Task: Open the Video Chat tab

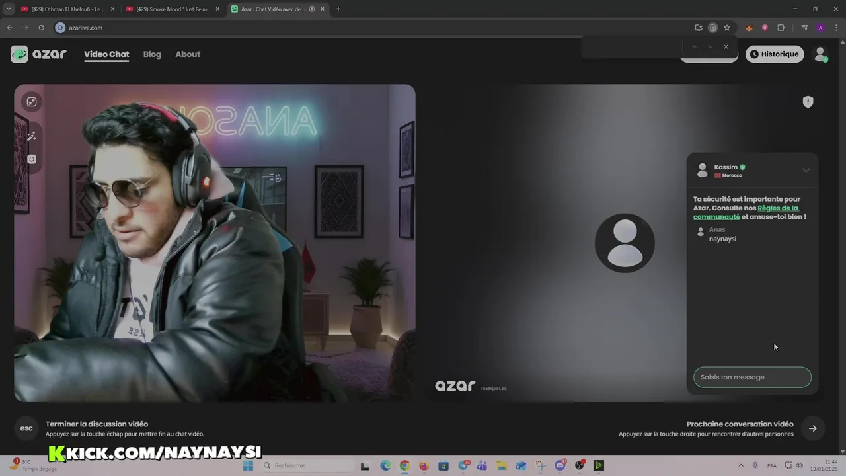Action: pyautogui.click(x=106, y=54)
